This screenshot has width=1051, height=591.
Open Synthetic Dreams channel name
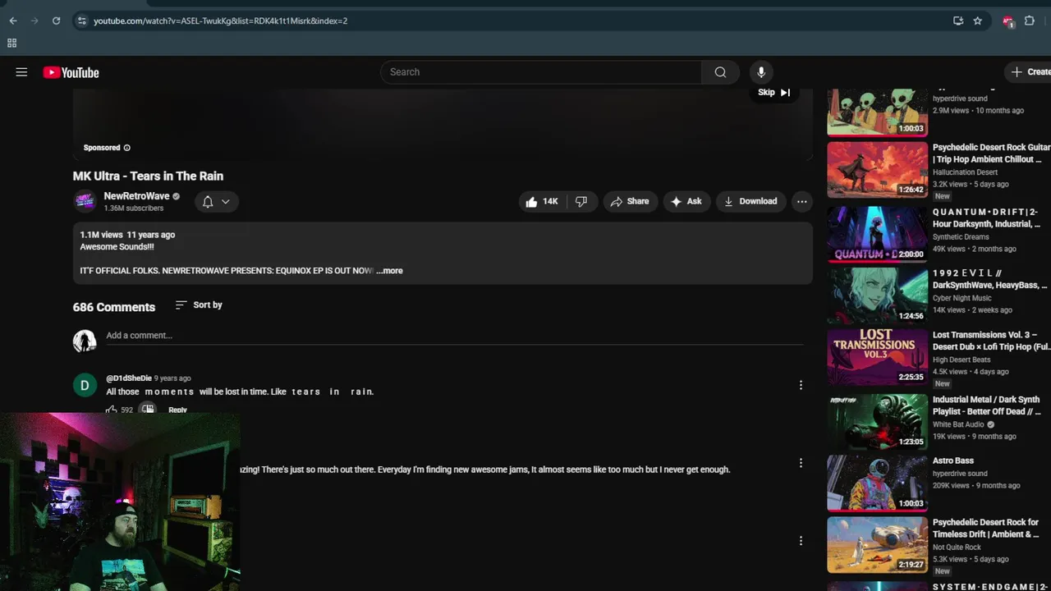(x=961, y=236)
